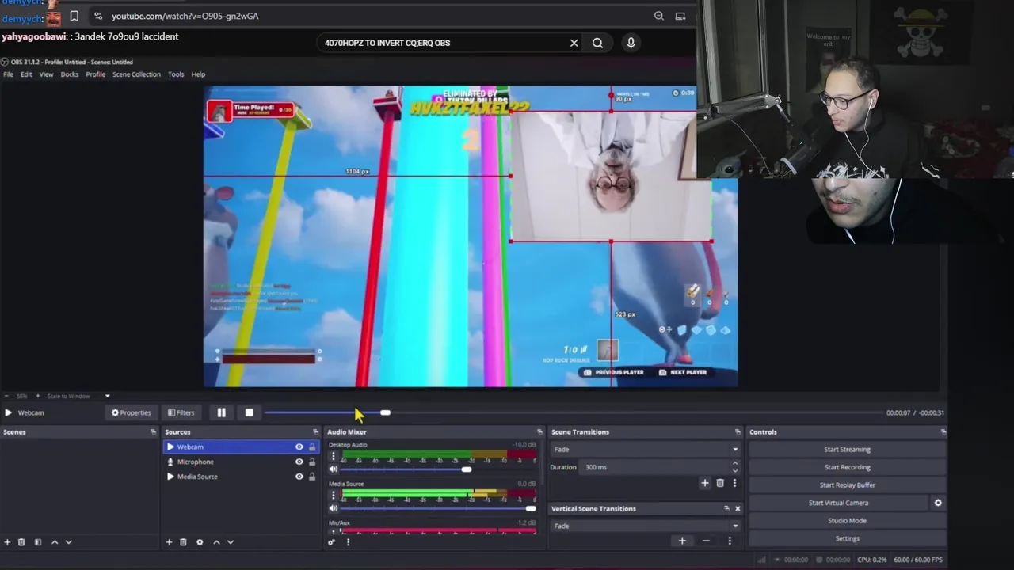Float the Scene Transitions dock
Image resolution: width=1014 pixels, height=570 pixels.
point(738,432)
